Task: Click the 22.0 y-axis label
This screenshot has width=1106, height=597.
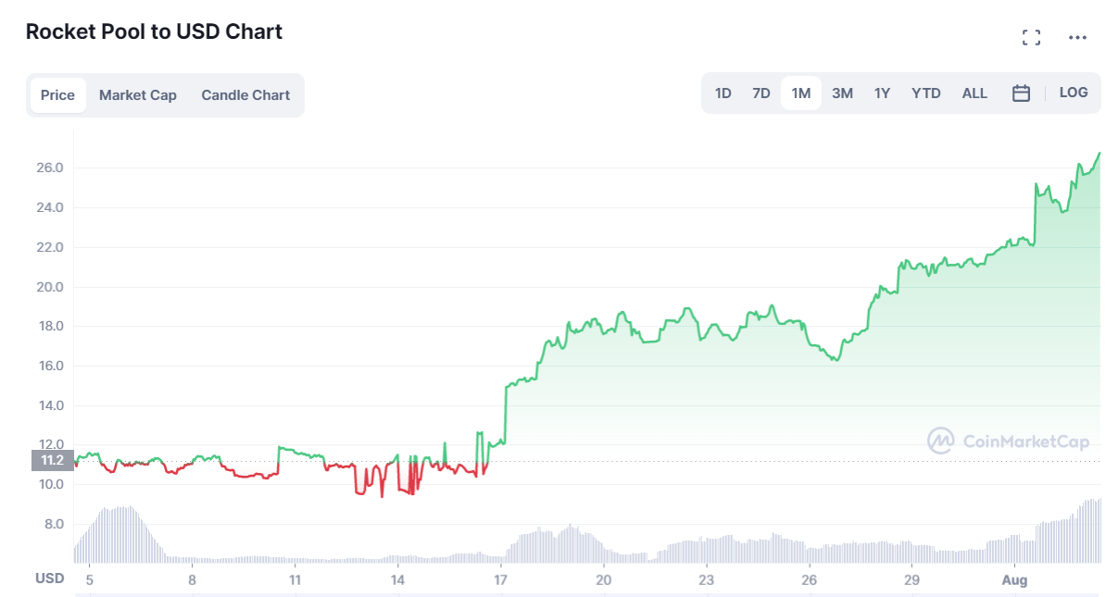Action: pyautogui.click(x=50, y=247)
